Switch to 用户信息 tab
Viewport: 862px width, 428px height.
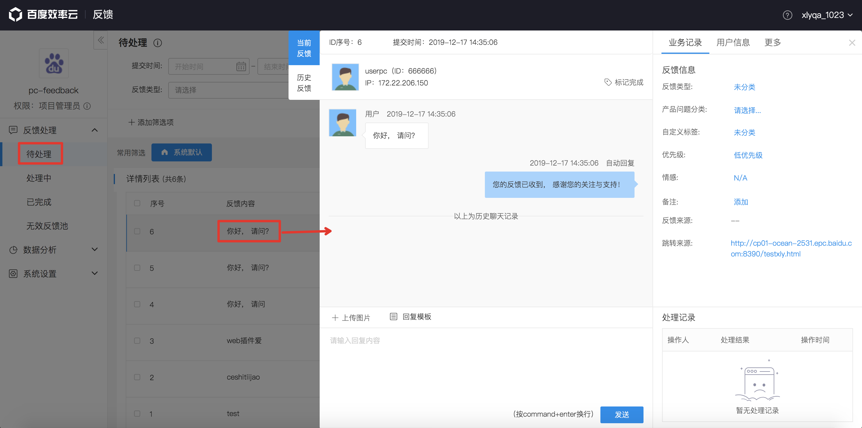coord(733,42)
